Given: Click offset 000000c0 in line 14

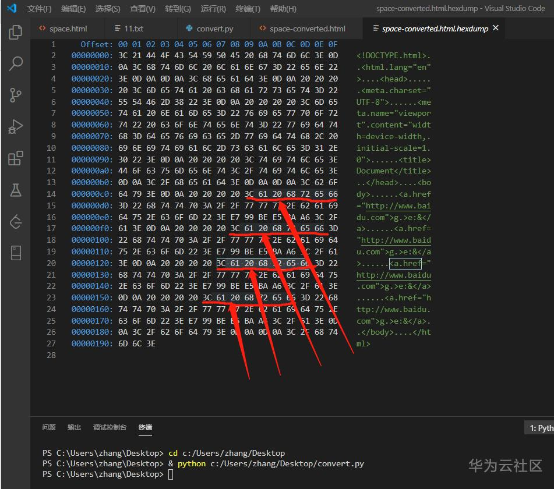Looking at the screenshot, I should point(92,194).
